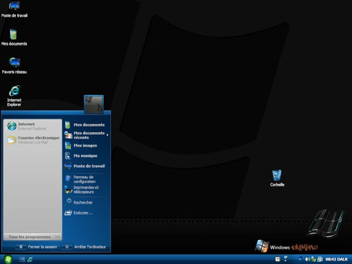
Task: Click the small computer tray icon
Action: [301, 259]
